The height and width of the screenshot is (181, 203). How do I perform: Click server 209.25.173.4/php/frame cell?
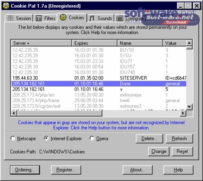pyautogui.click(x=36, y=100)
